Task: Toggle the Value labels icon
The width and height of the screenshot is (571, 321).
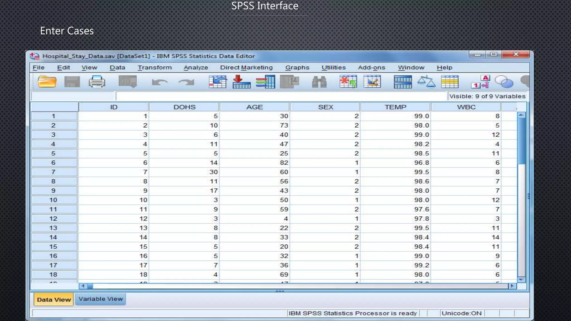Action: (480, 82)
